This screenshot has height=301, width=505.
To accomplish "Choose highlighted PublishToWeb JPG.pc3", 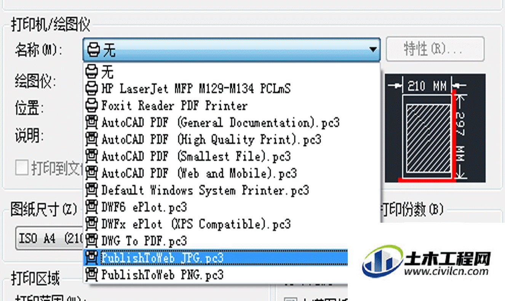I will tap(216, 258).
